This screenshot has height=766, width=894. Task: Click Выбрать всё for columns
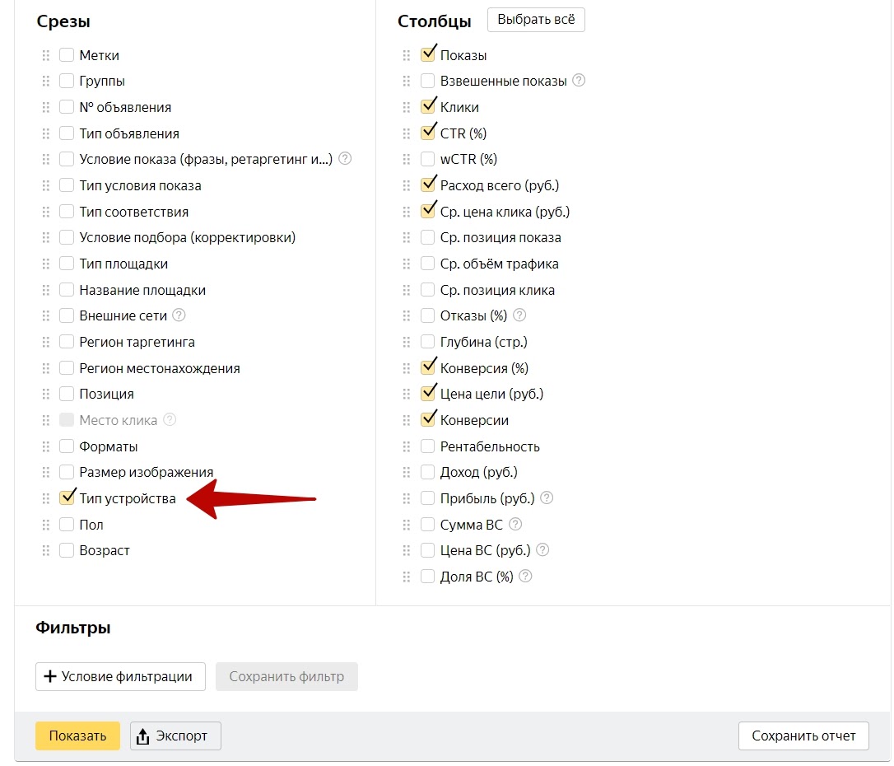tap(536, 20)
